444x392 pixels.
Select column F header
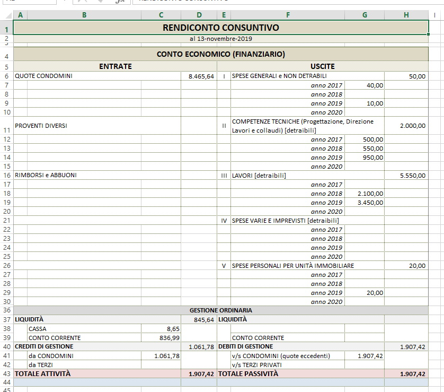(288, 15)
